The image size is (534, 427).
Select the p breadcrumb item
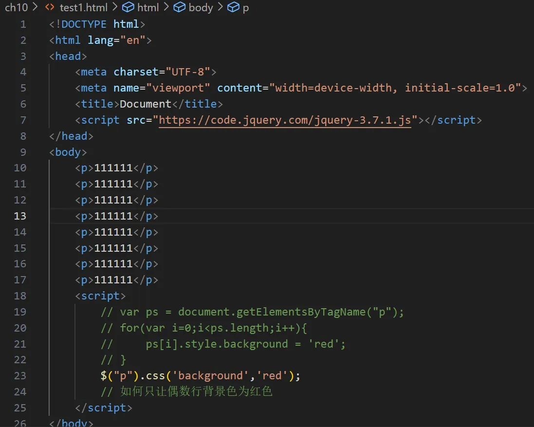click(246, 8)
